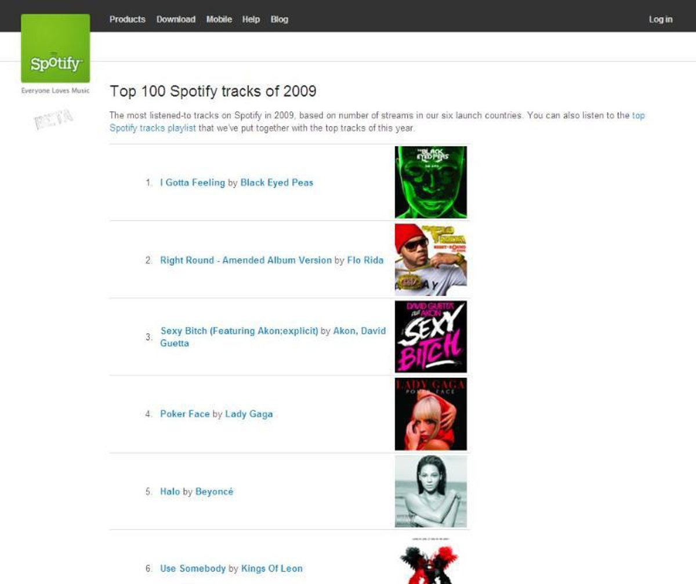
Task: Visit the Blog from the top navigation
Action: (x=279, y=19)
